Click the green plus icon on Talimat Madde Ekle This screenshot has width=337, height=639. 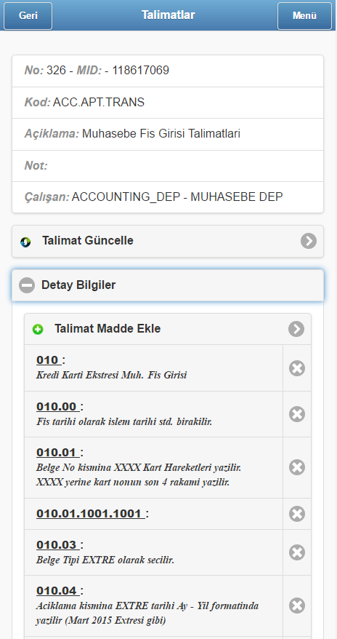point(38,329)
